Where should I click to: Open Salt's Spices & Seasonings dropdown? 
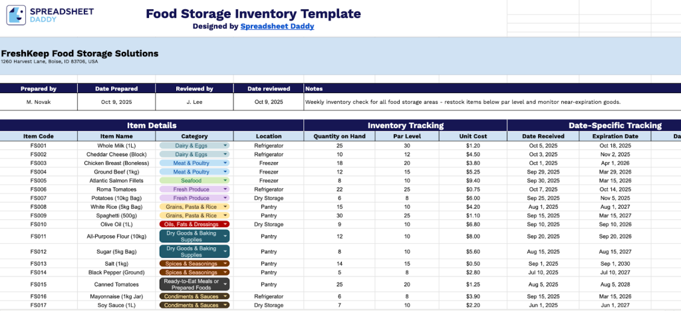click(225, 264)
